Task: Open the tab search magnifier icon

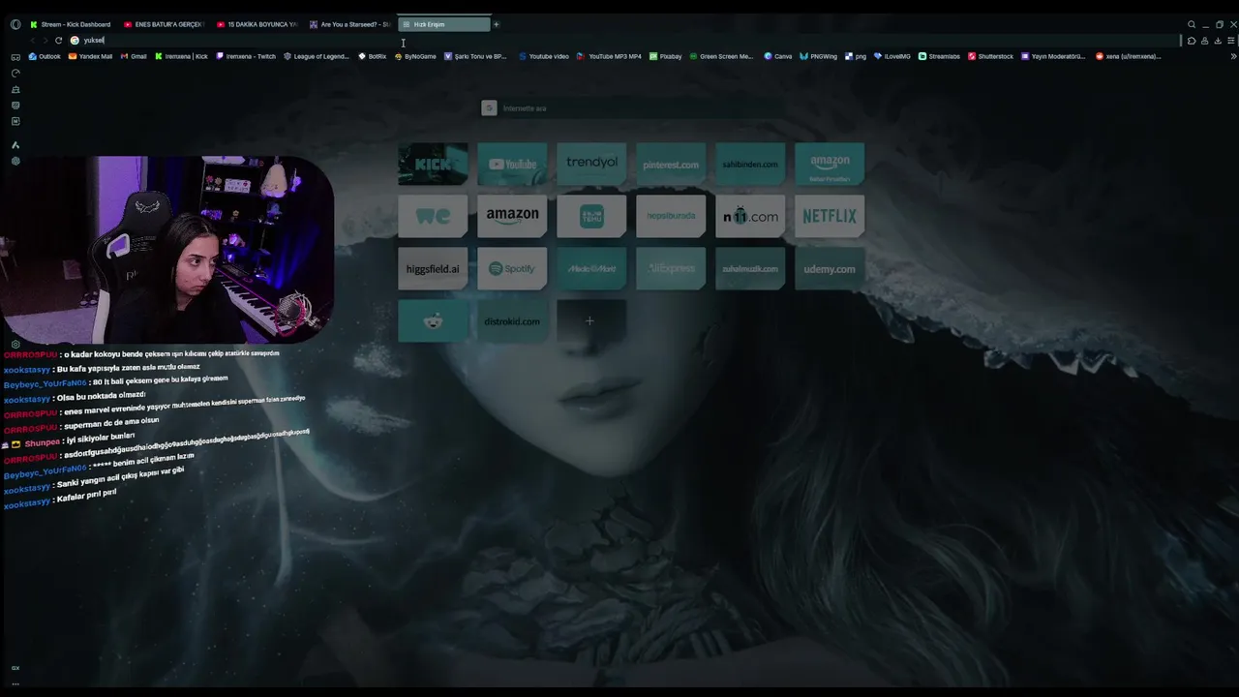Action: (1192, 24)
